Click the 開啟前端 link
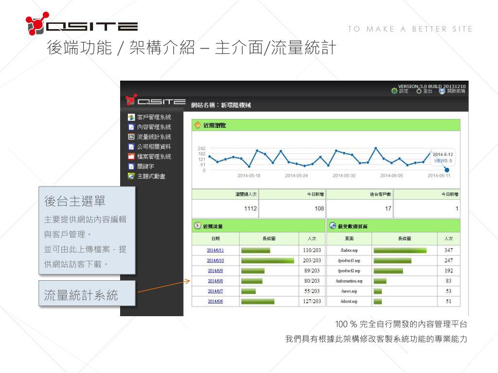498x373 pixels. pos(456,91)
